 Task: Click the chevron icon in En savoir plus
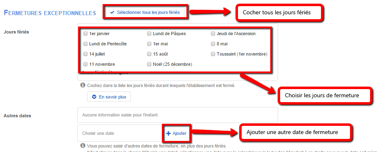pos(94,97)
